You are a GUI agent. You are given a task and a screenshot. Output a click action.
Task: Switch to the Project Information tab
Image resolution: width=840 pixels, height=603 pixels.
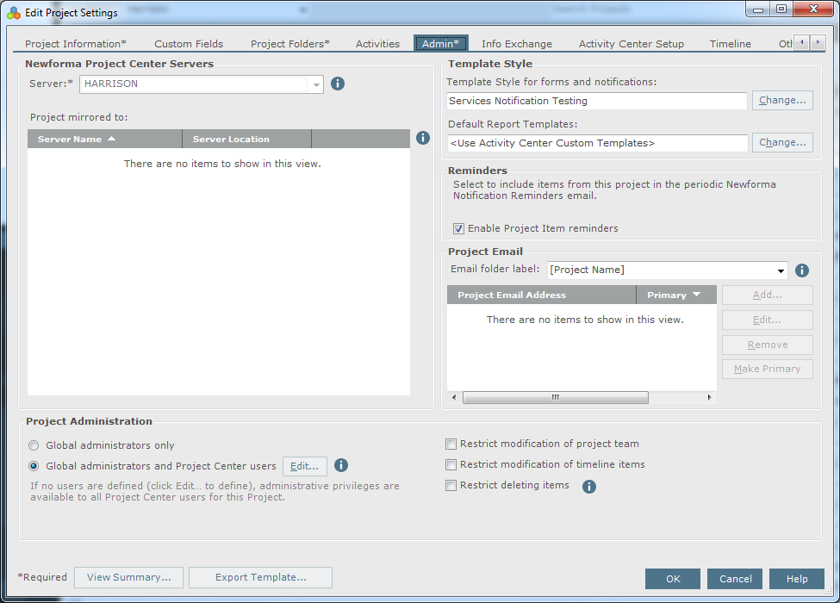coord(76,44)
